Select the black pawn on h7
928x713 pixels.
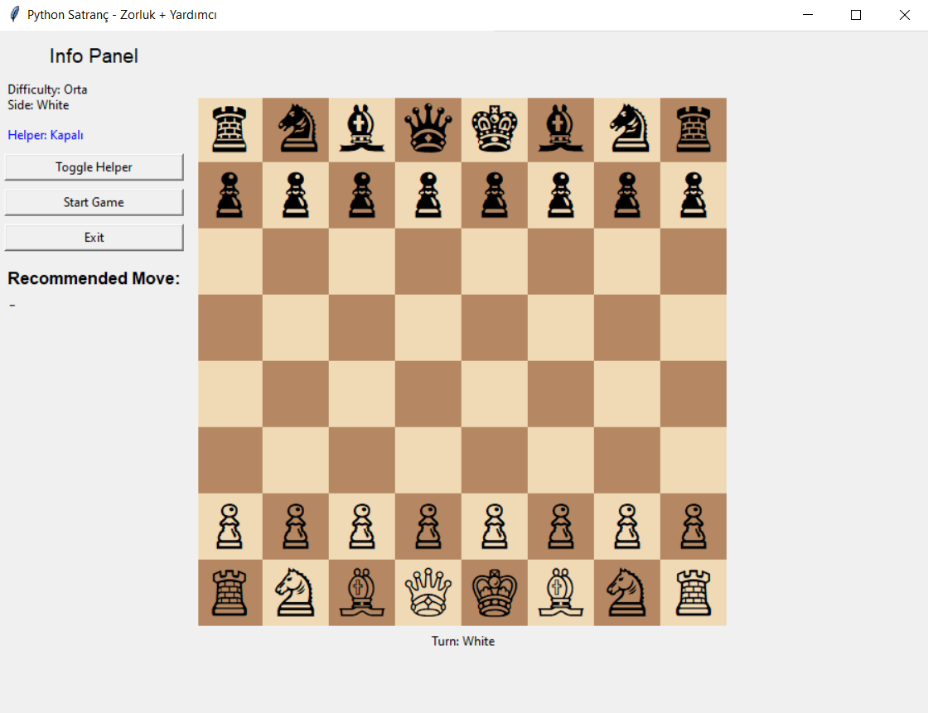coord(694,195)
